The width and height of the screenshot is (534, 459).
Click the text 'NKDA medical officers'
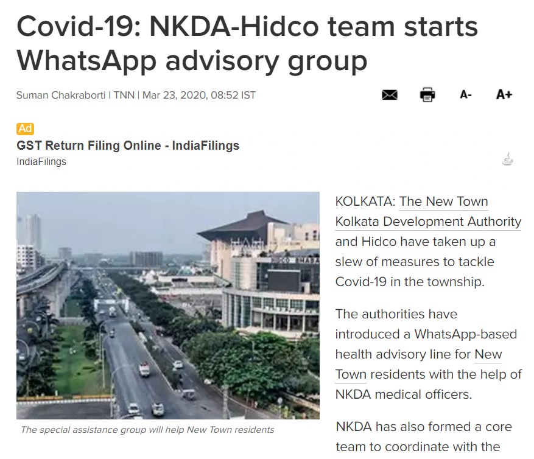[x=403, y=394]
